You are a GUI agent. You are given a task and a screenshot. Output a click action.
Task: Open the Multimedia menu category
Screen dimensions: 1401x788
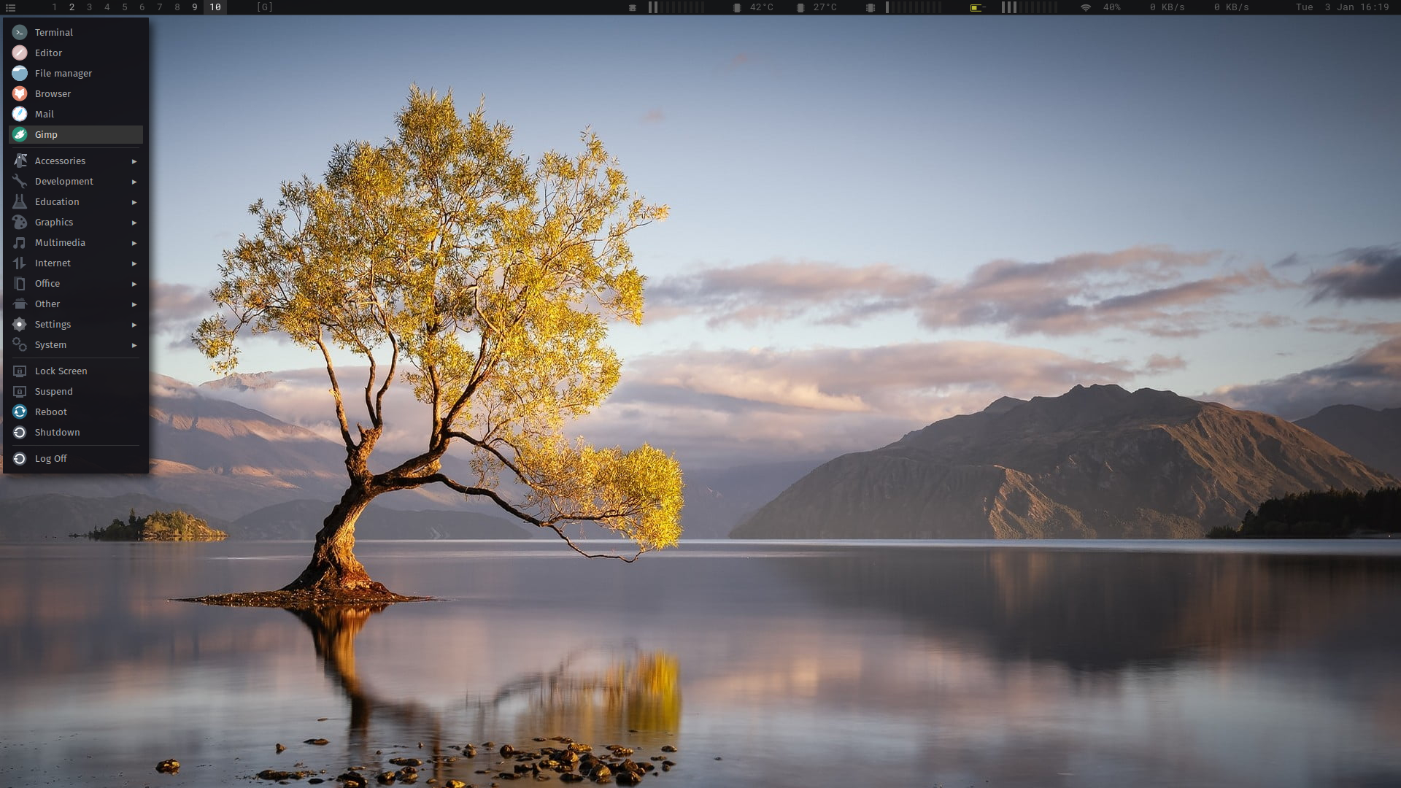pos(60,242)
